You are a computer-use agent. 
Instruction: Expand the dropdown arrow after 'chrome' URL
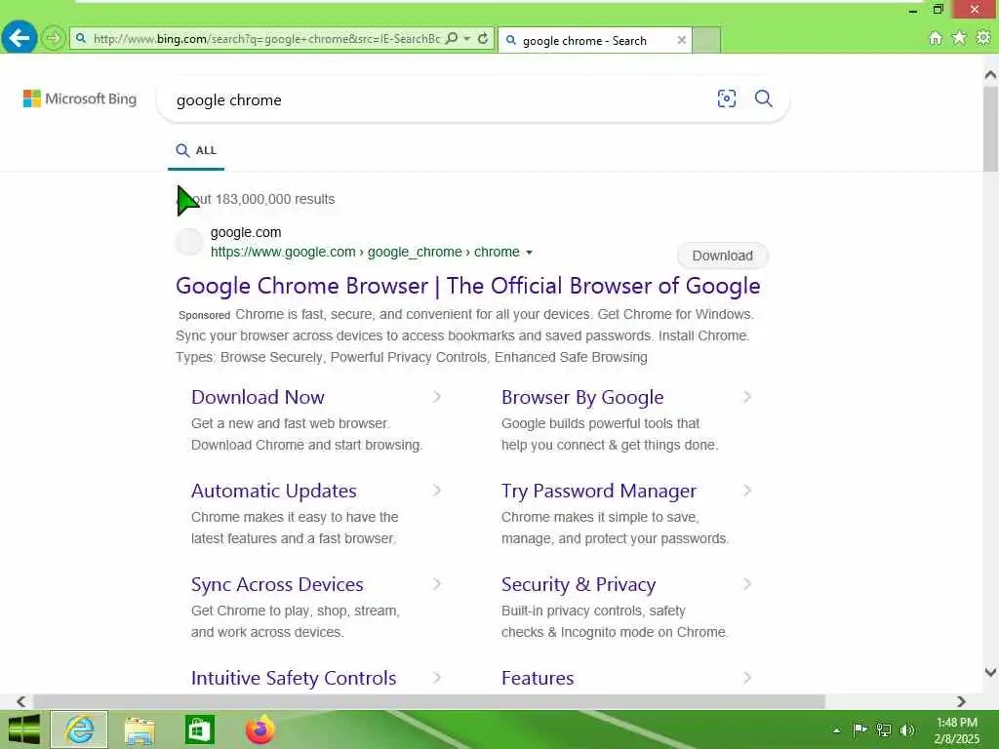tap(529, 253)
